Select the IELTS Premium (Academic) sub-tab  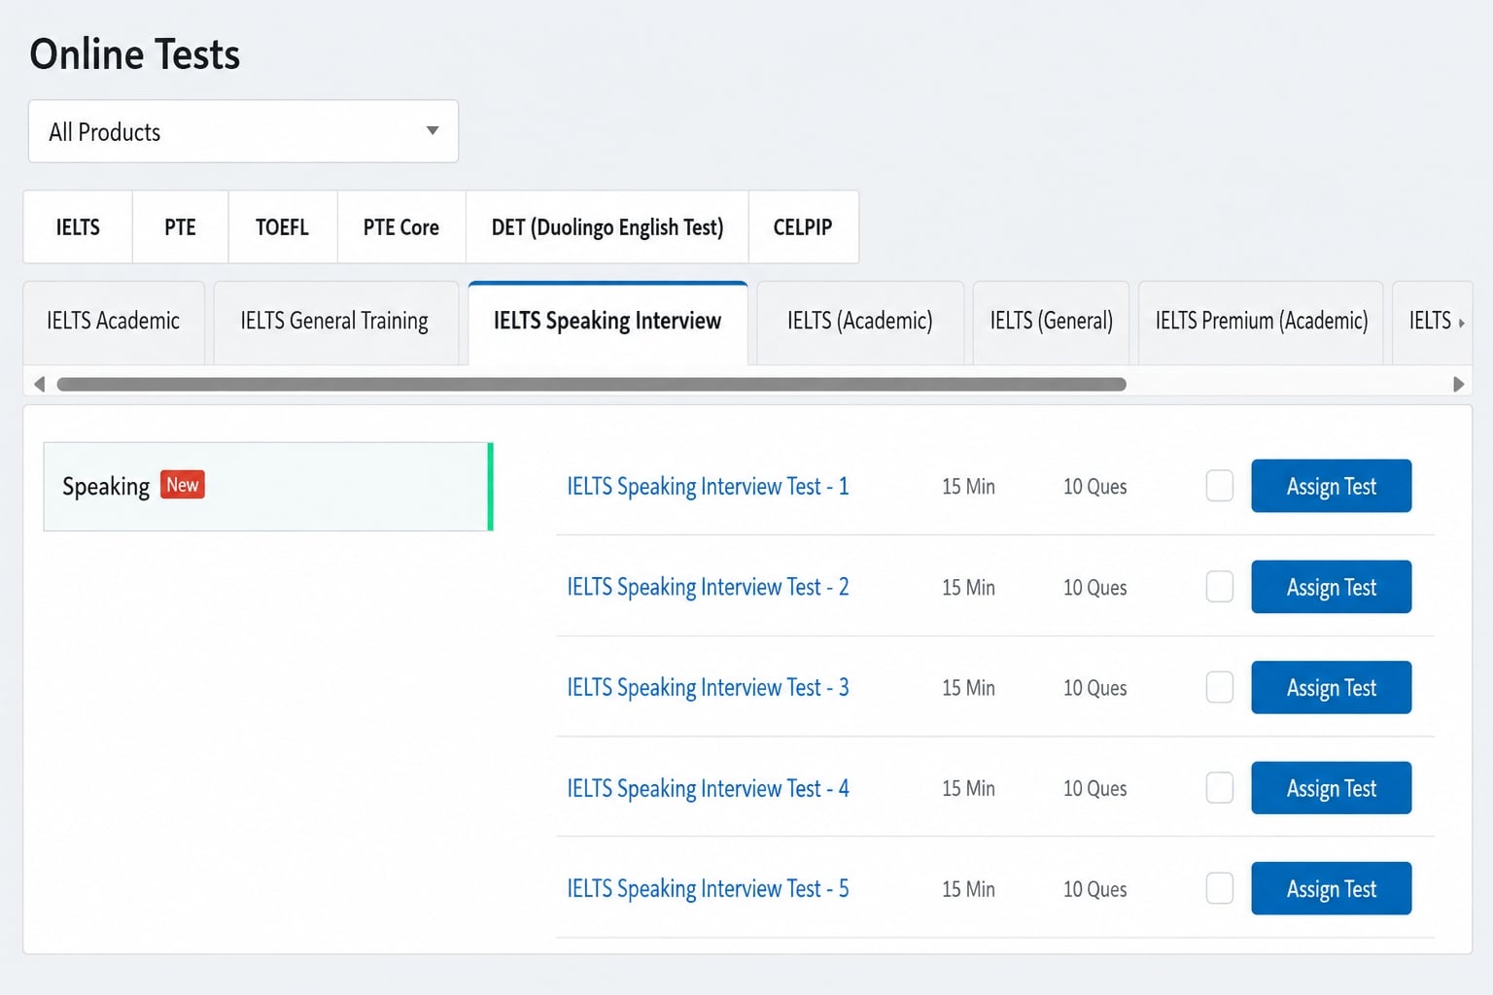pyautogui.click(x=1261, y=322)
